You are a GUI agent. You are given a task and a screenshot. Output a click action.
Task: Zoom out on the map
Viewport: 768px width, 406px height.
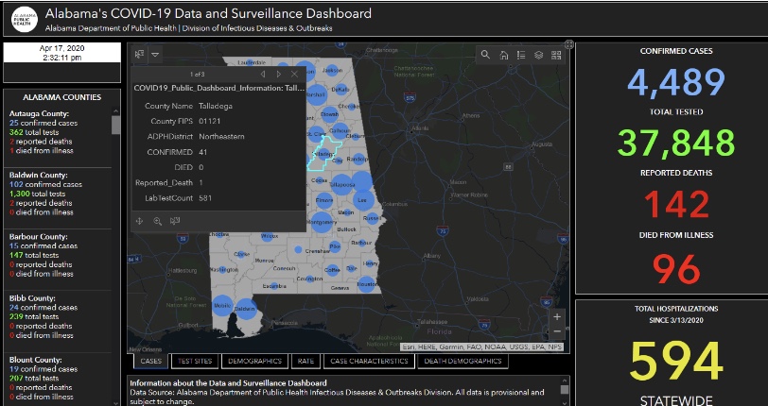[x=557, y=331]
